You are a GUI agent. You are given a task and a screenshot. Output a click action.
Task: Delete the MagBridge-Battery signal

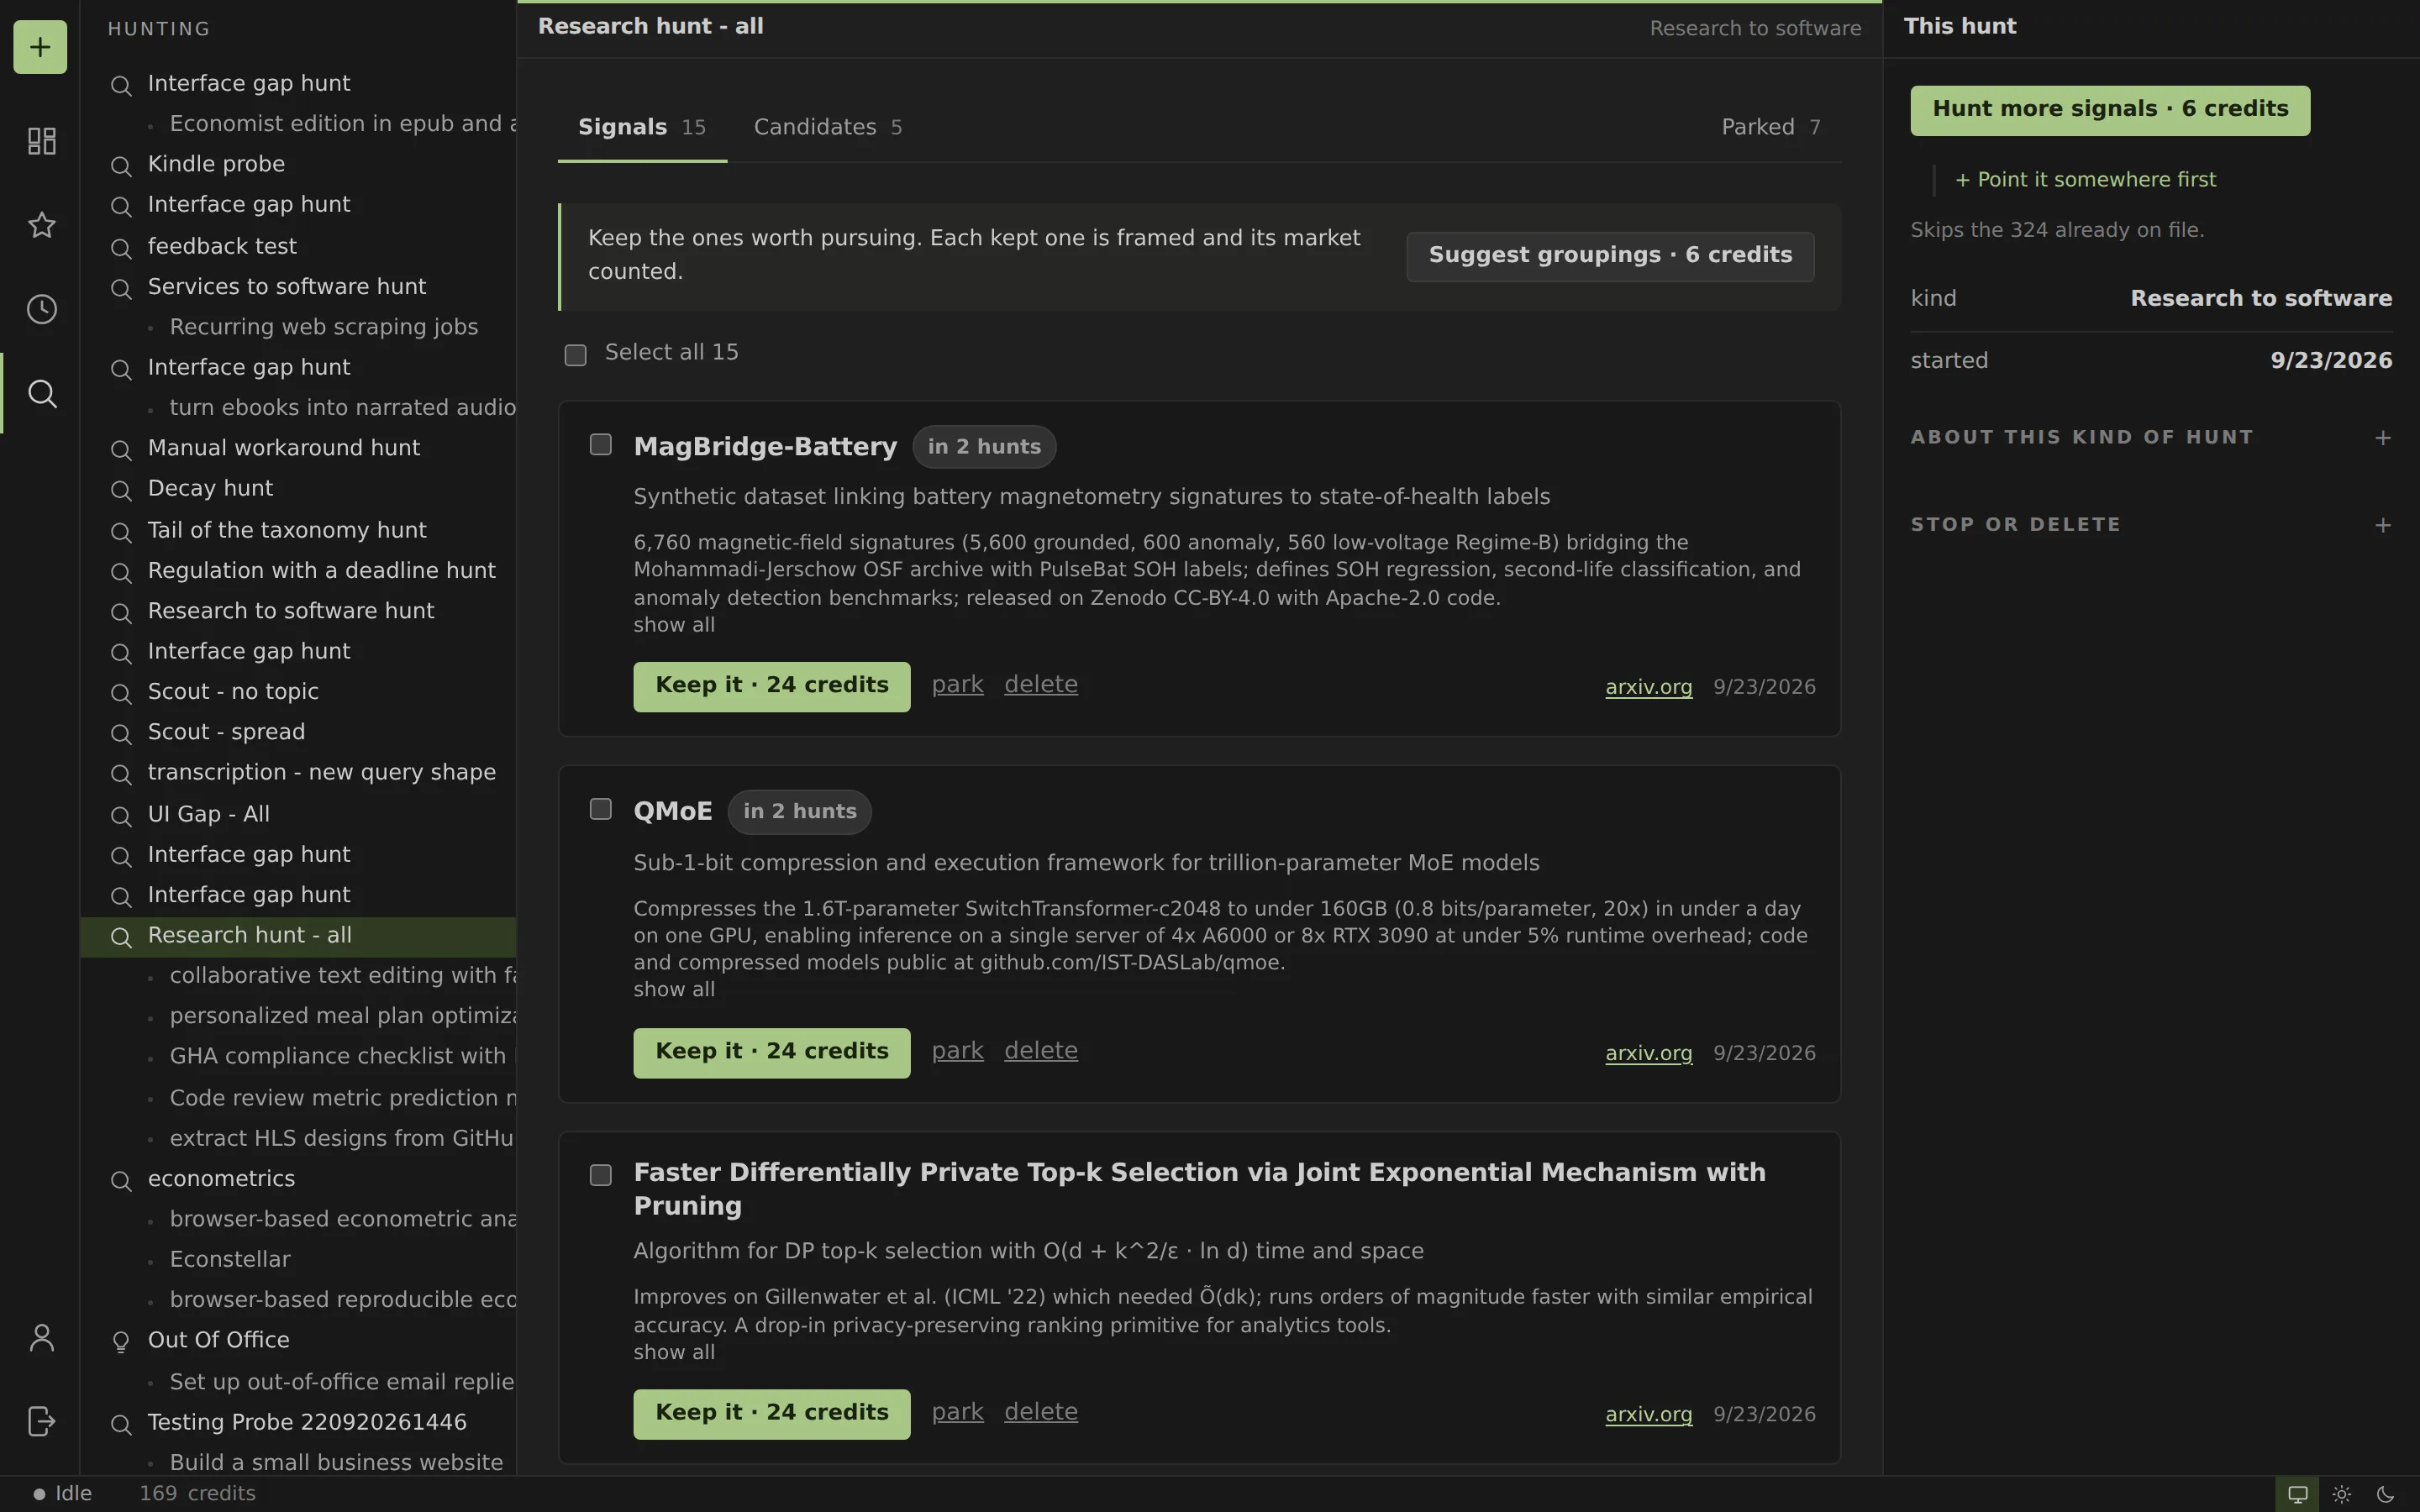pos(1040,684)
